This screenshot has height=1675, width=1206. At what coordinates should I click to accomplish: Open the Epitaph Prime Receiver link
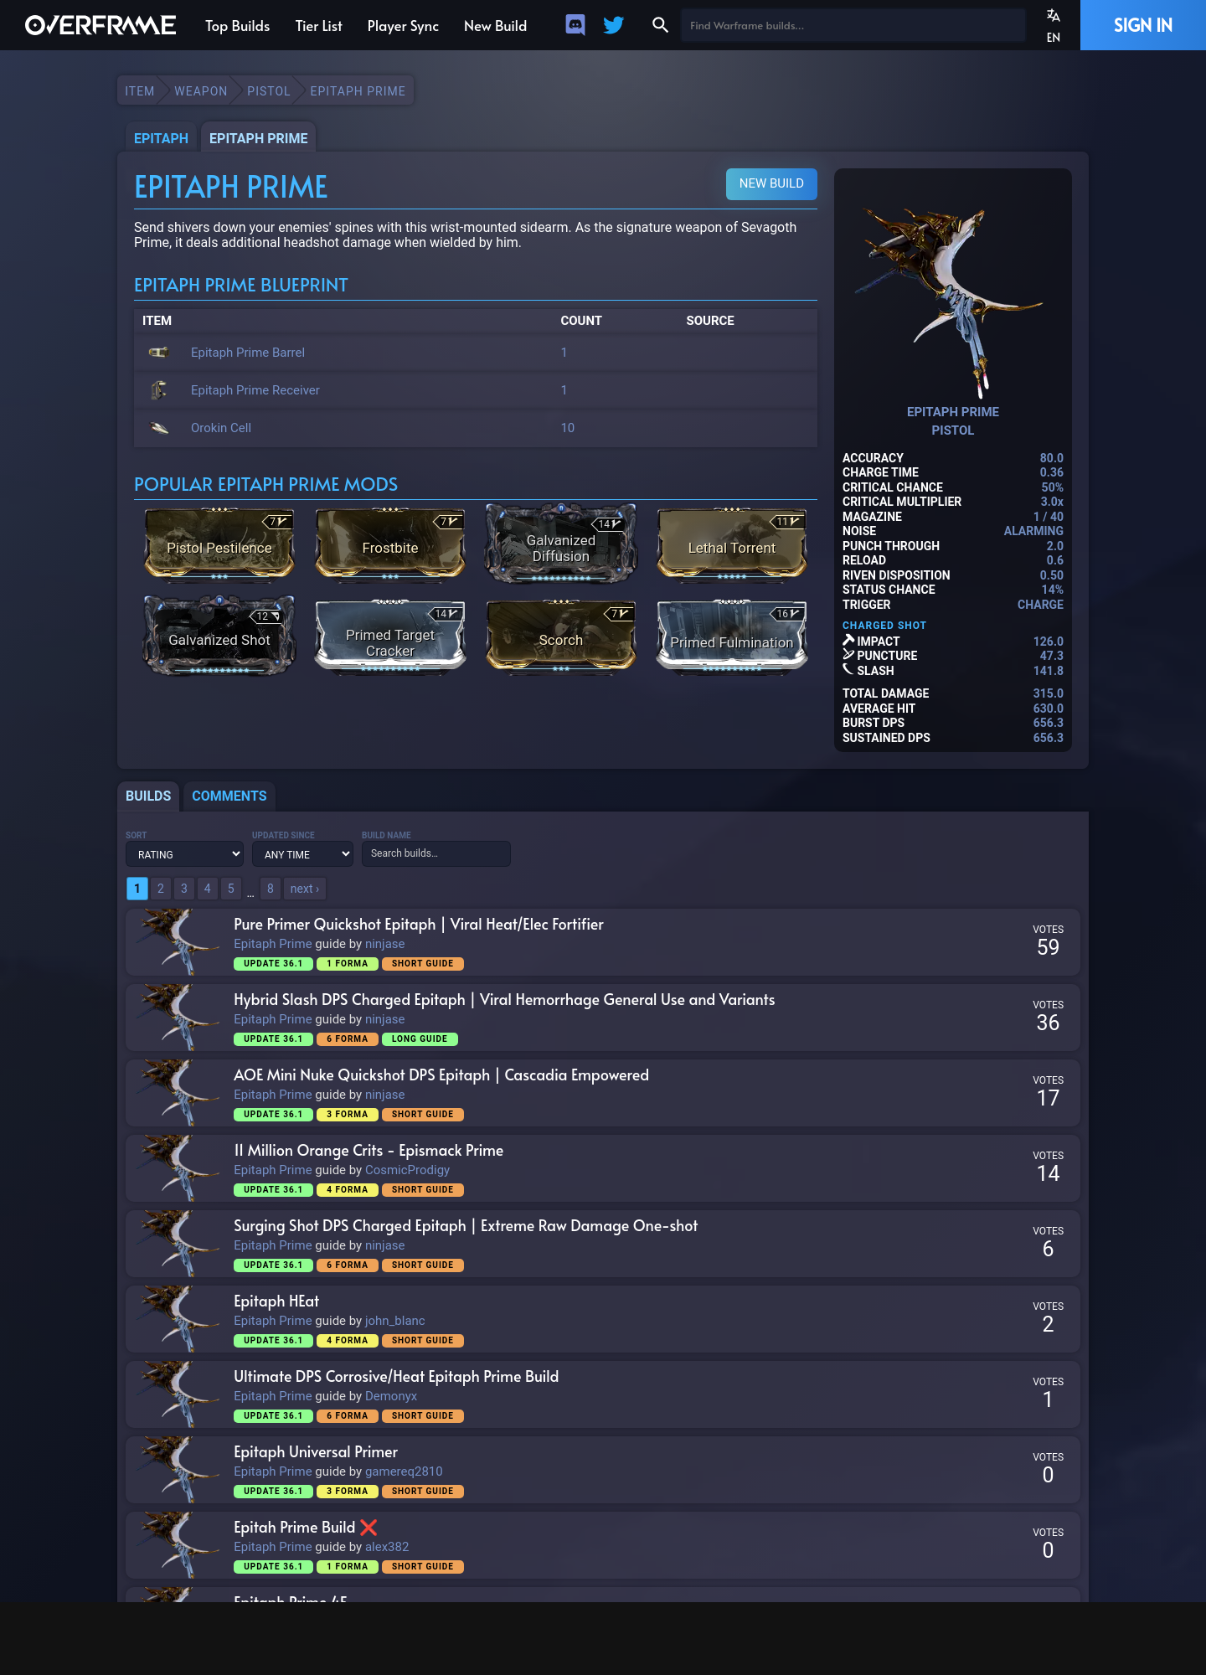255,390
